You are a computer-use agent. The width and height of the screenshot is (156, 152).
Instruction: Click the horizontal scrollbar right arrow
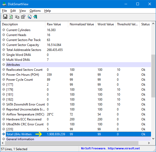click(149, 143)
